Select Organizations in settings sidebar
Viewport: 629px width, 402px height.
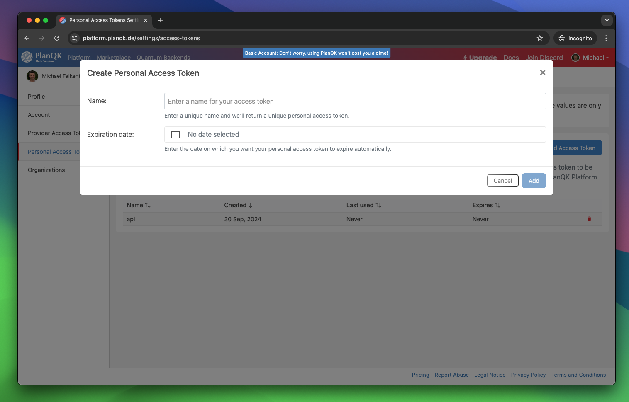(46, 170)
